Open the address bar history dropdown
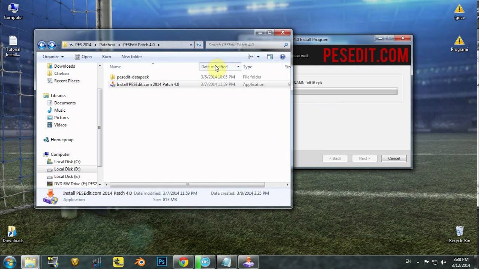Image resolution: width=479 pixels, height=269 pixels. point(191,45)
